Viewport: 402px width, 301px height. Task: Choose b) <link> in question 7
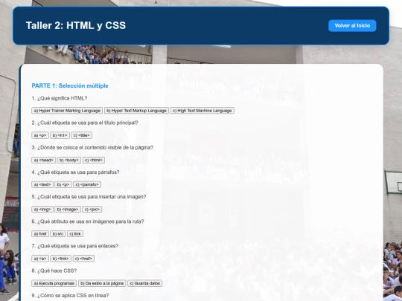tap(61, 259)
